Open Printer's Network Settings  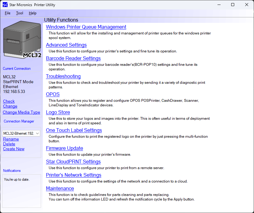74,175
